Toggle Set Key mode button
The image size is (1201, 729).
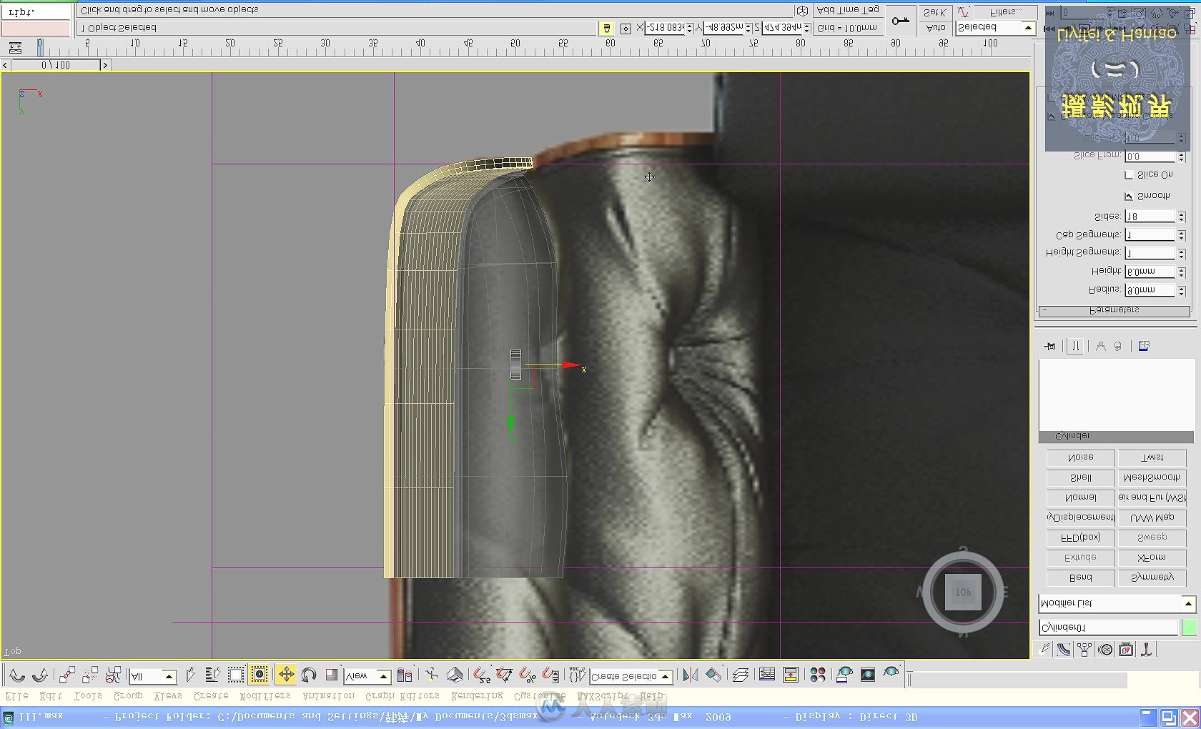[x=936, y=12]
